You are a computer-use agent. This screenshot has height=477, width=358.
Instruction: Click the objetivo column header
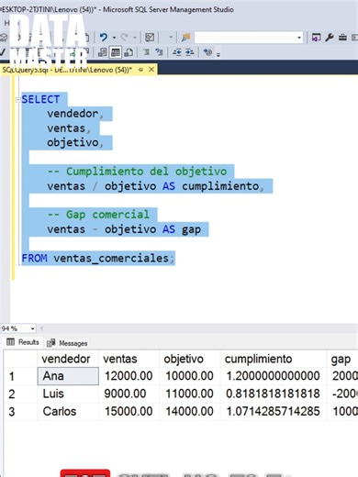190,359
